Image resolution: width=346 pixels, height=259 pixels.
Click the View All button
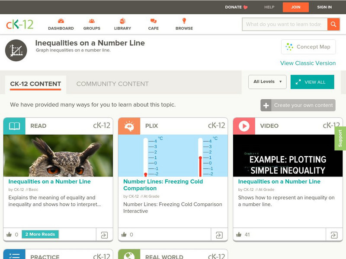[312, 82]
